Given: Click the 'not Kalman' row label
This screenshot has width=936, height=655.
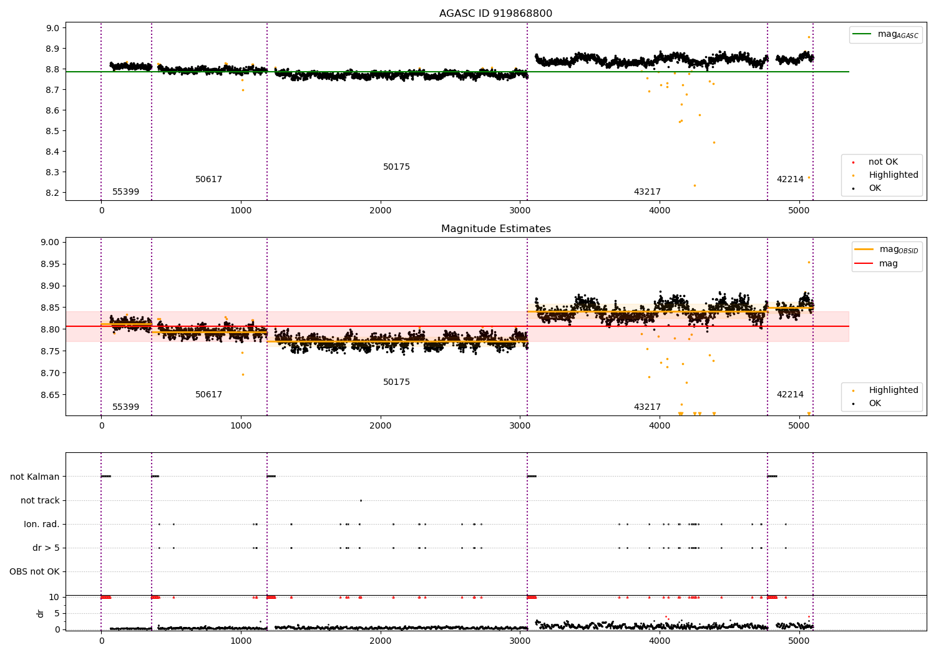Looking at the screenshot, I should pos(35,477).
